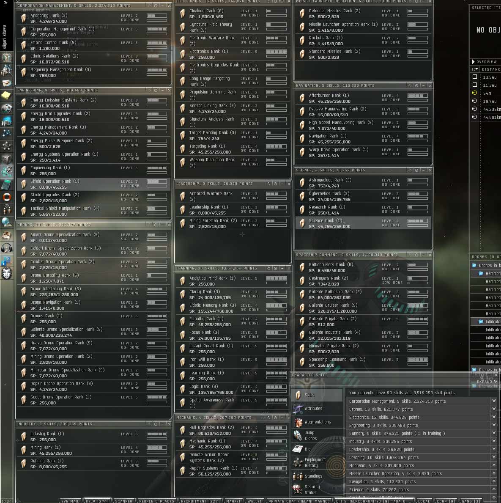
Task: Open the yellow notepad icon in the sidebar
Action: [7, 96]
